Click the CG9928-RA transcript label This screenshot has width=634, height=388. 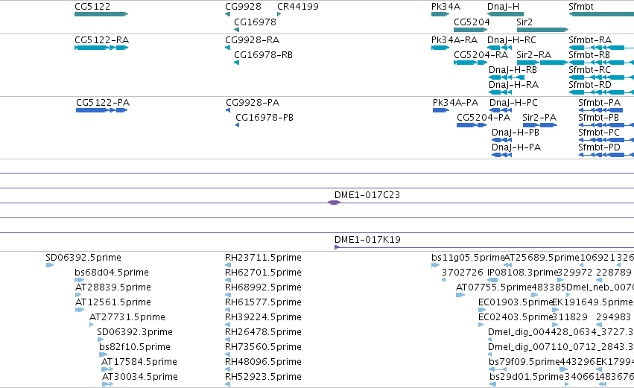pos(252,40)
